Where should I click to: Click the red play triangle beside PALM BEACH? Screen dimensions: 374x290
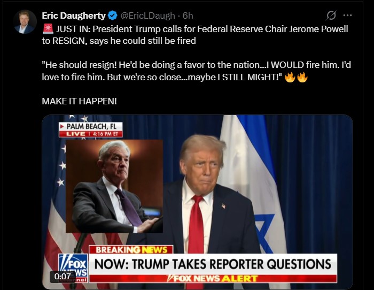(62, 126)
